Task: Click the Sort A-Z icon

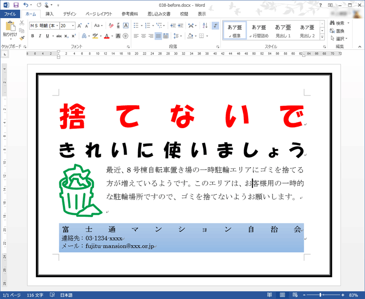Action: click(205, 26)
